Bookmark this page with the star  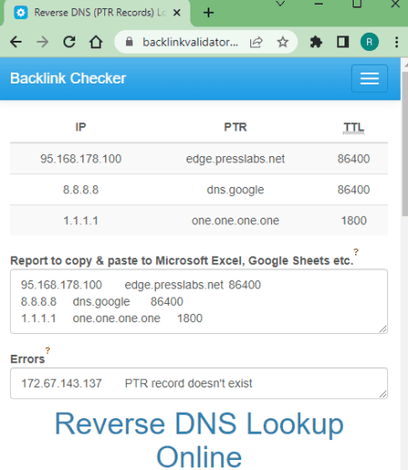tap(283, 42)
